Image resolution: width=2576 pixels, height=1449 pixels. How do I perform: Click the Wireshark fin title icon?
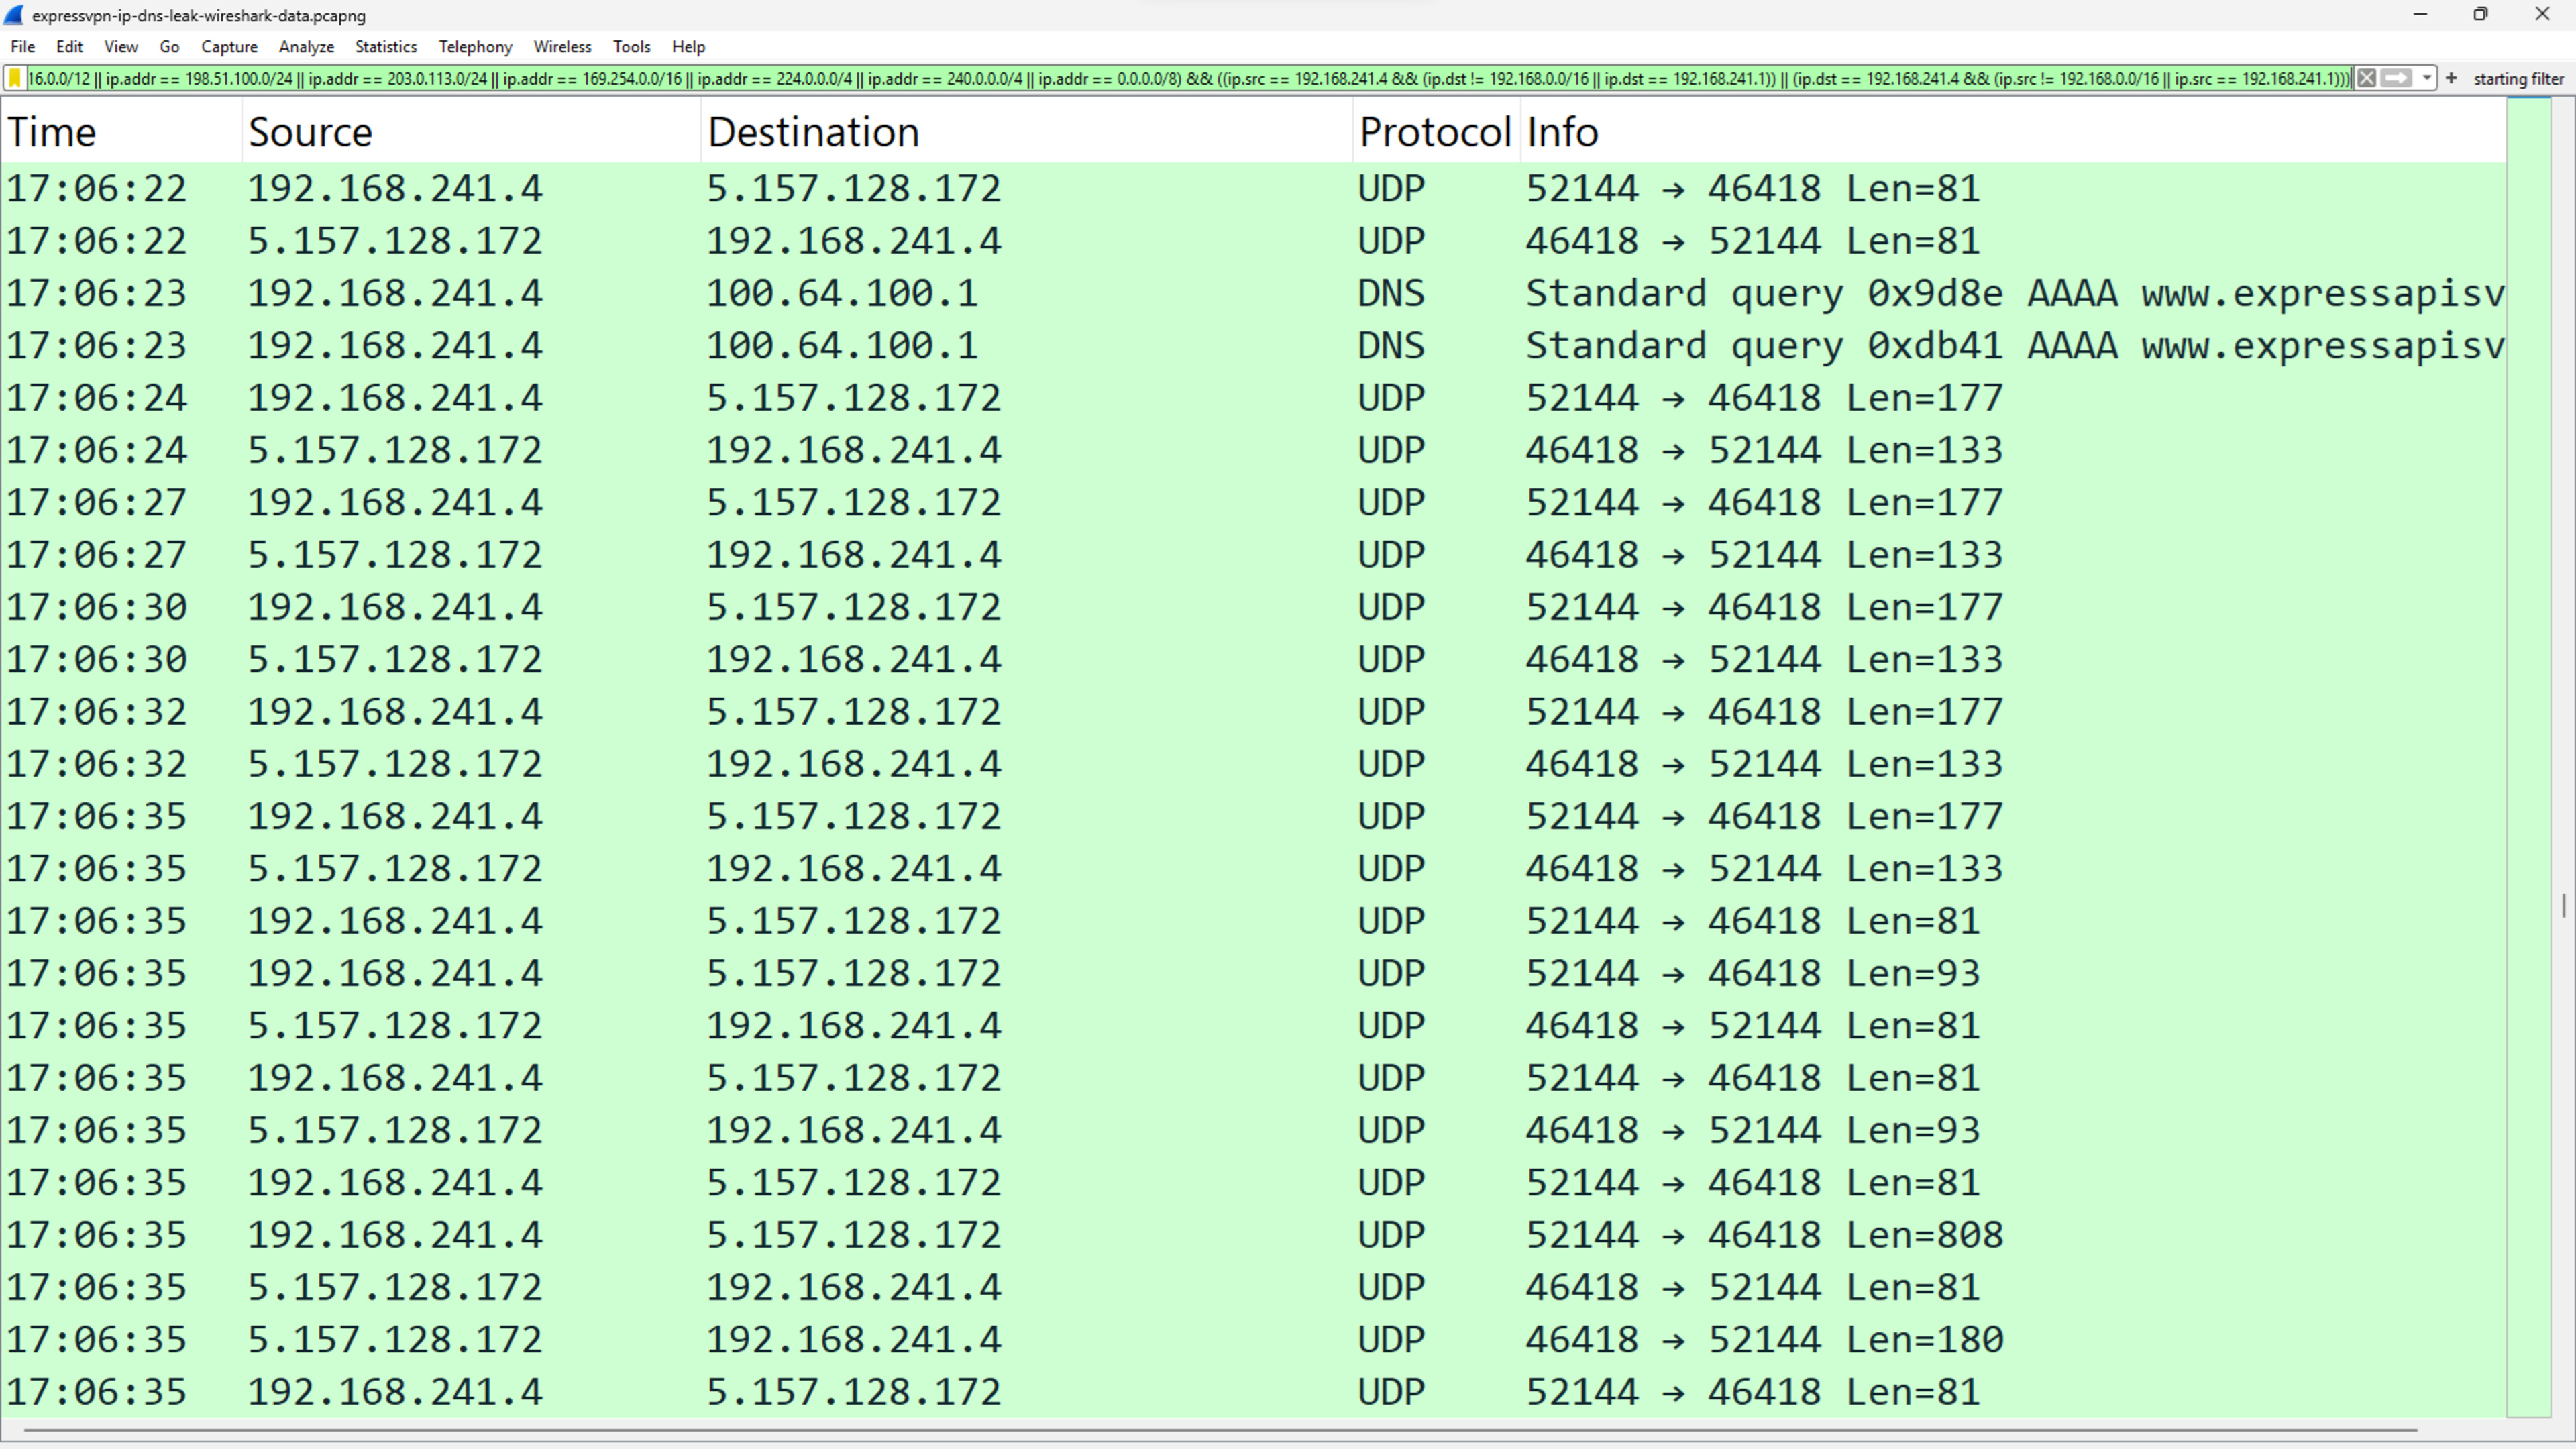(14, 15)
